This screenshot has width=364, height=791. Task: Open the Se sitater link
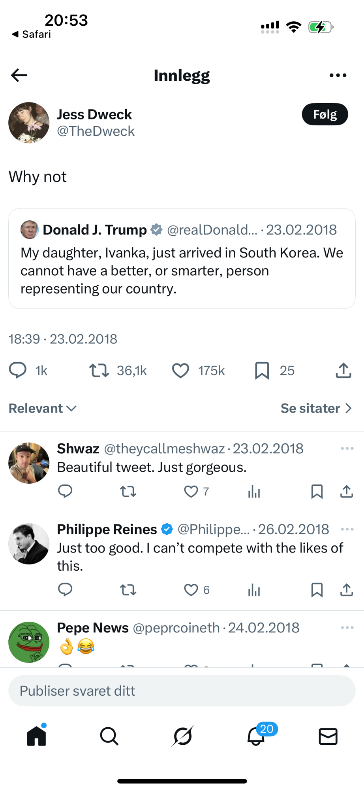(x=316, y=408)
